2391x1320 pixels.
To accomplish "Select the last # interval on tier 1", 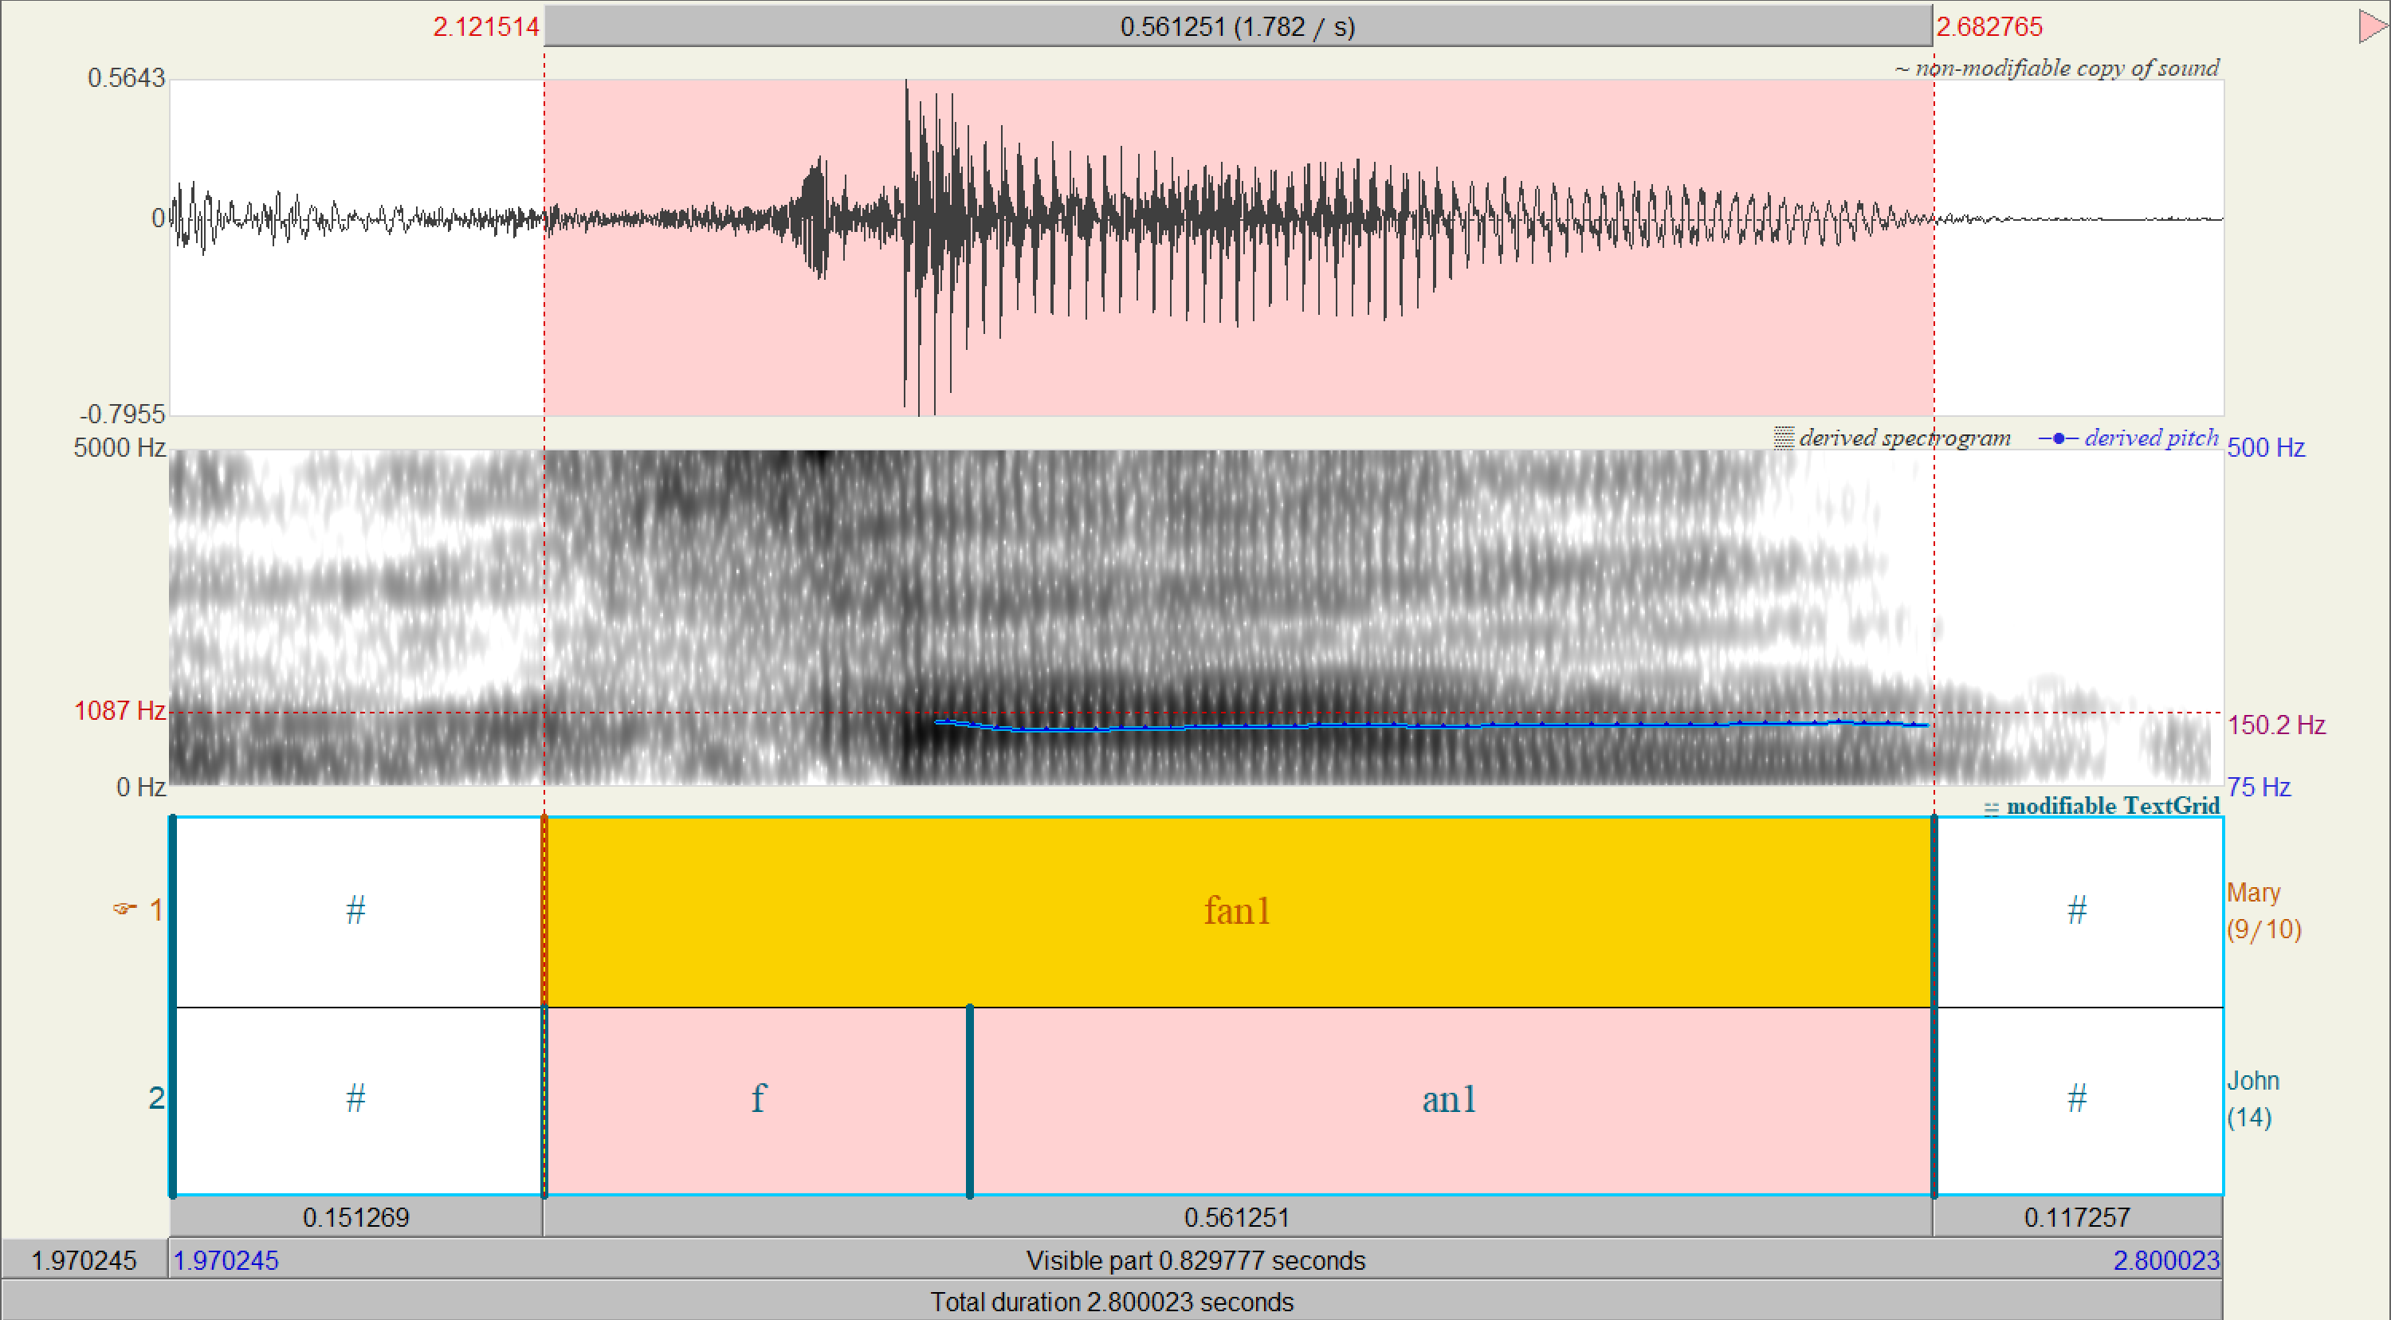I will (2076, 912).
